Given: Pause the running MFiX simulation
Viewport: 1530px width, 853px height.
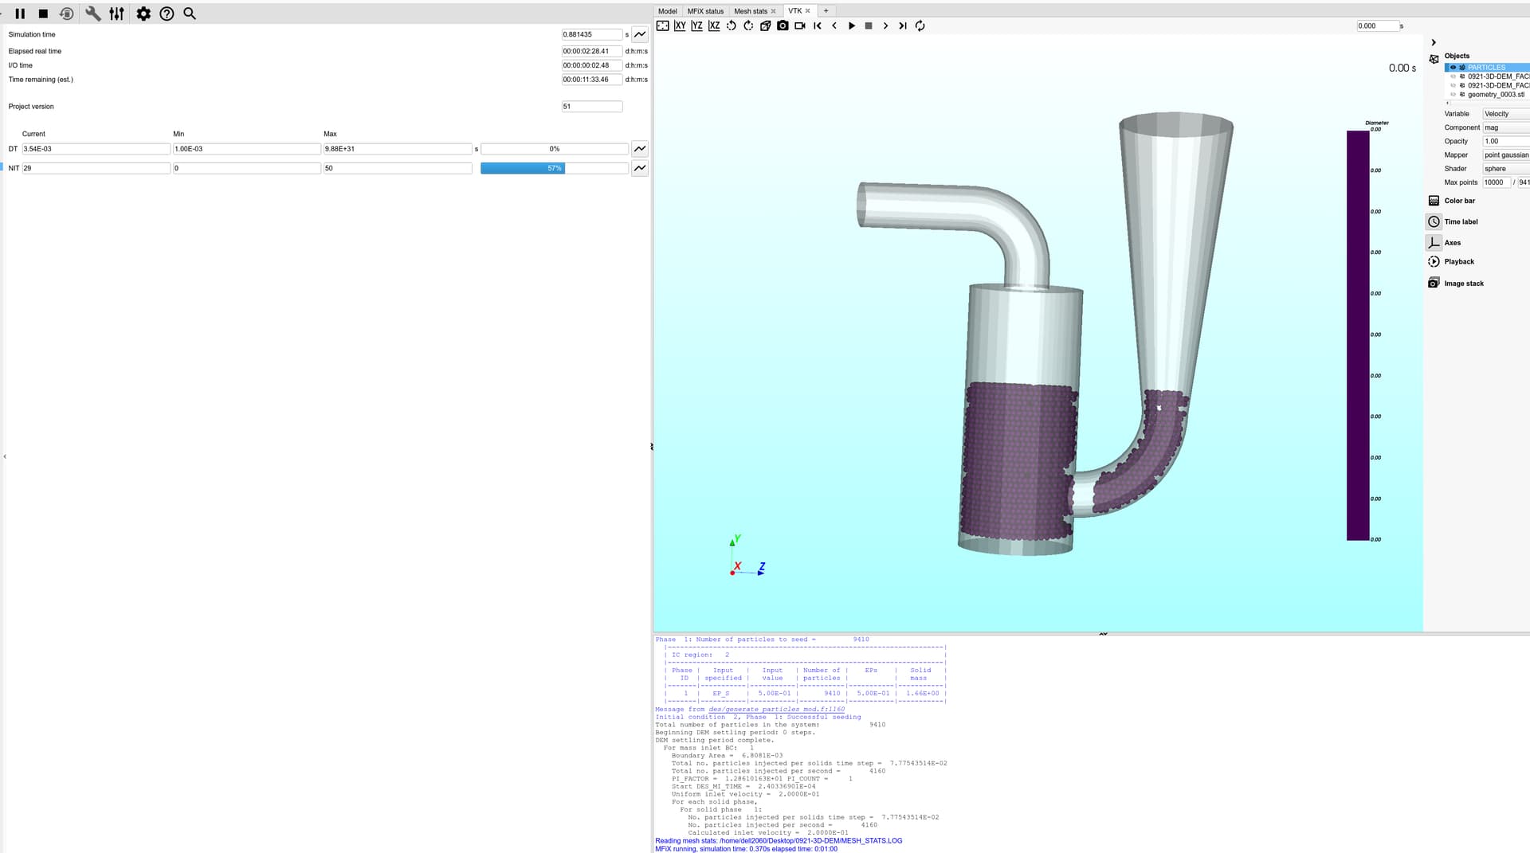Looking at the screenshot, I should [x=20, y=14].
